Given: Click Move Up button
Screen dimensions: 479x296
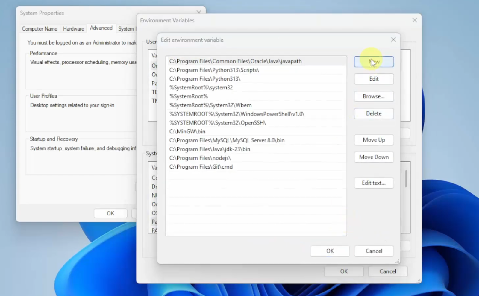Looking at the screenshot, I should point(374,140).
